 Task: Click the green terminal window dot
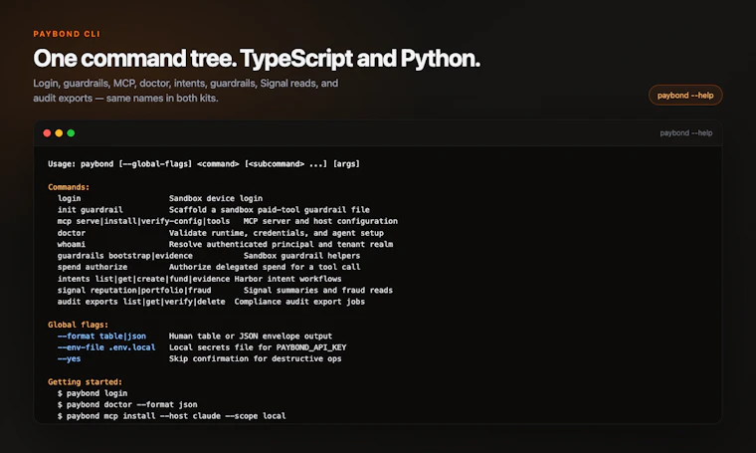point(71,133)
